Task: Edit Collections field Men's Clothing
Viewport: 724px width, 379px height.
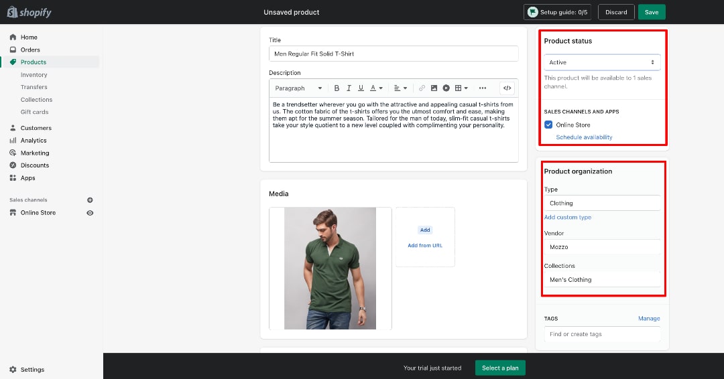Action: 602,280
